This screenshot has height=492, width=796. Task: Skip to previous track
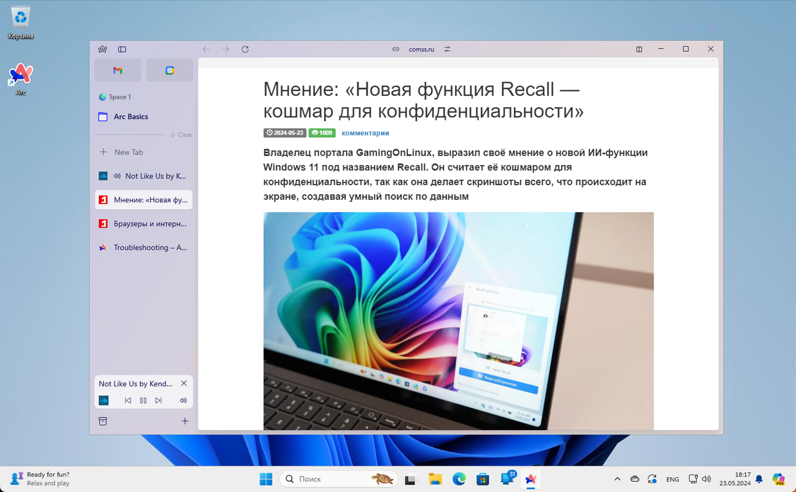(x=128, y=400)
